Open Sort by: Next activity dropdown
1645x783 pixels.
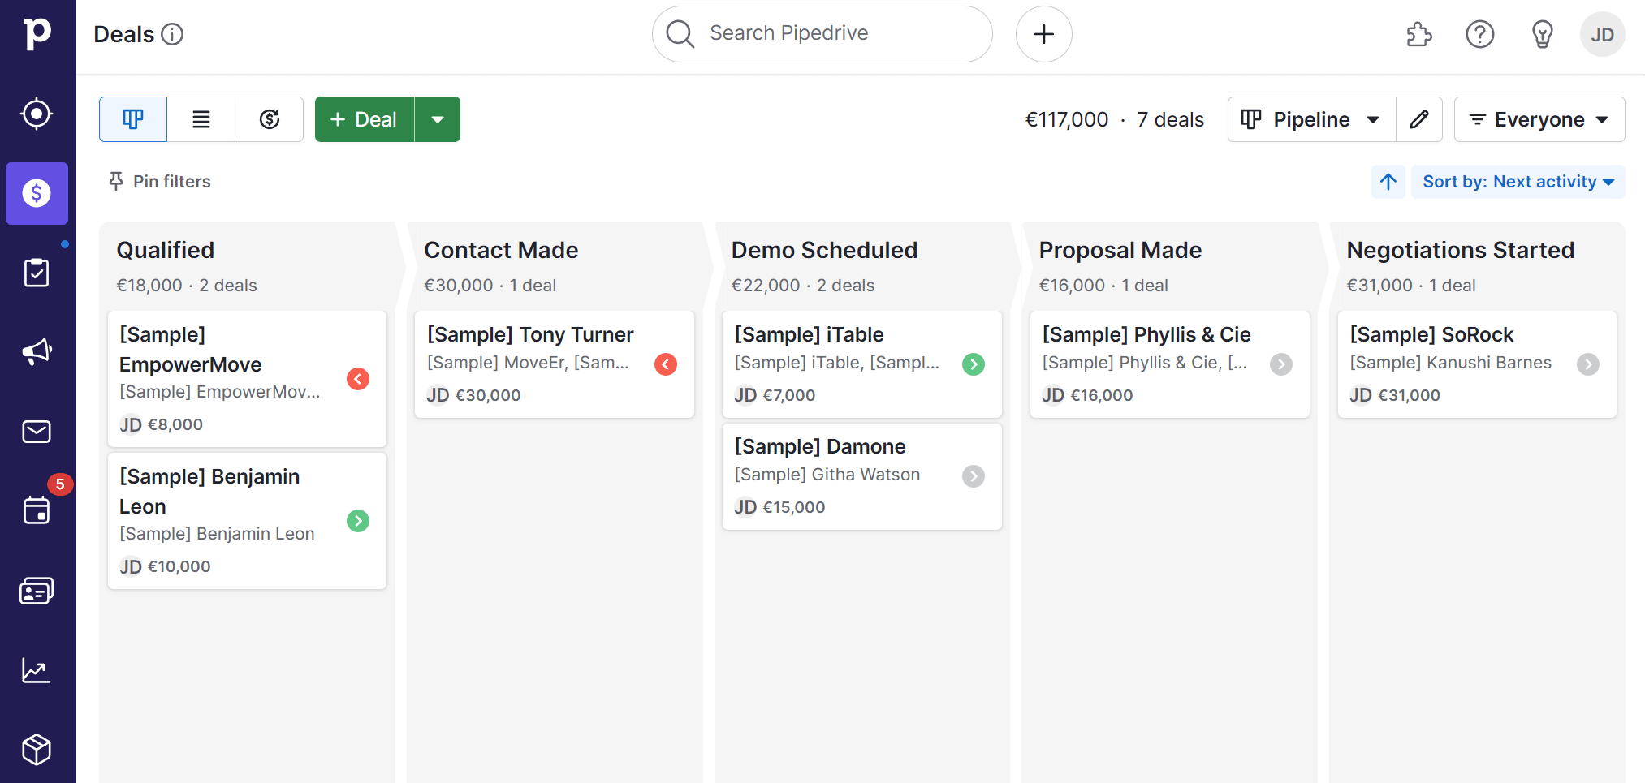click(1518, 182)
